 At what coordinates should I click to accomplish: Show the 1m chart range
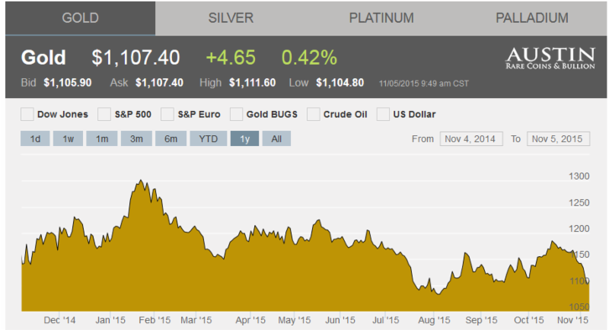coord(101,139)
